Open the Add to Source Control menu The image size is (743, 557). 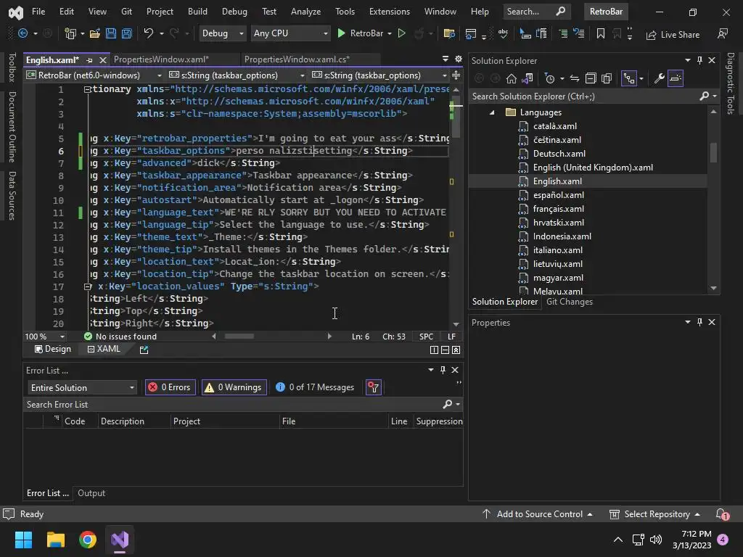coord(538,514)
